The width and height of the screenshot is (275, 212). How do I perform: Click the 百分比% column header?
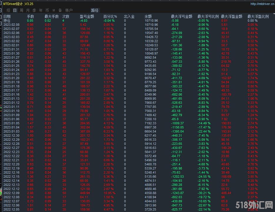110,16
